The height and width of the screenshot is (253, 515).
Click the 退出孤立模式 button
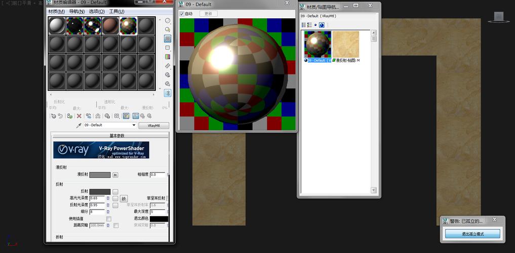pyautogui.click(x=472, y=234)
